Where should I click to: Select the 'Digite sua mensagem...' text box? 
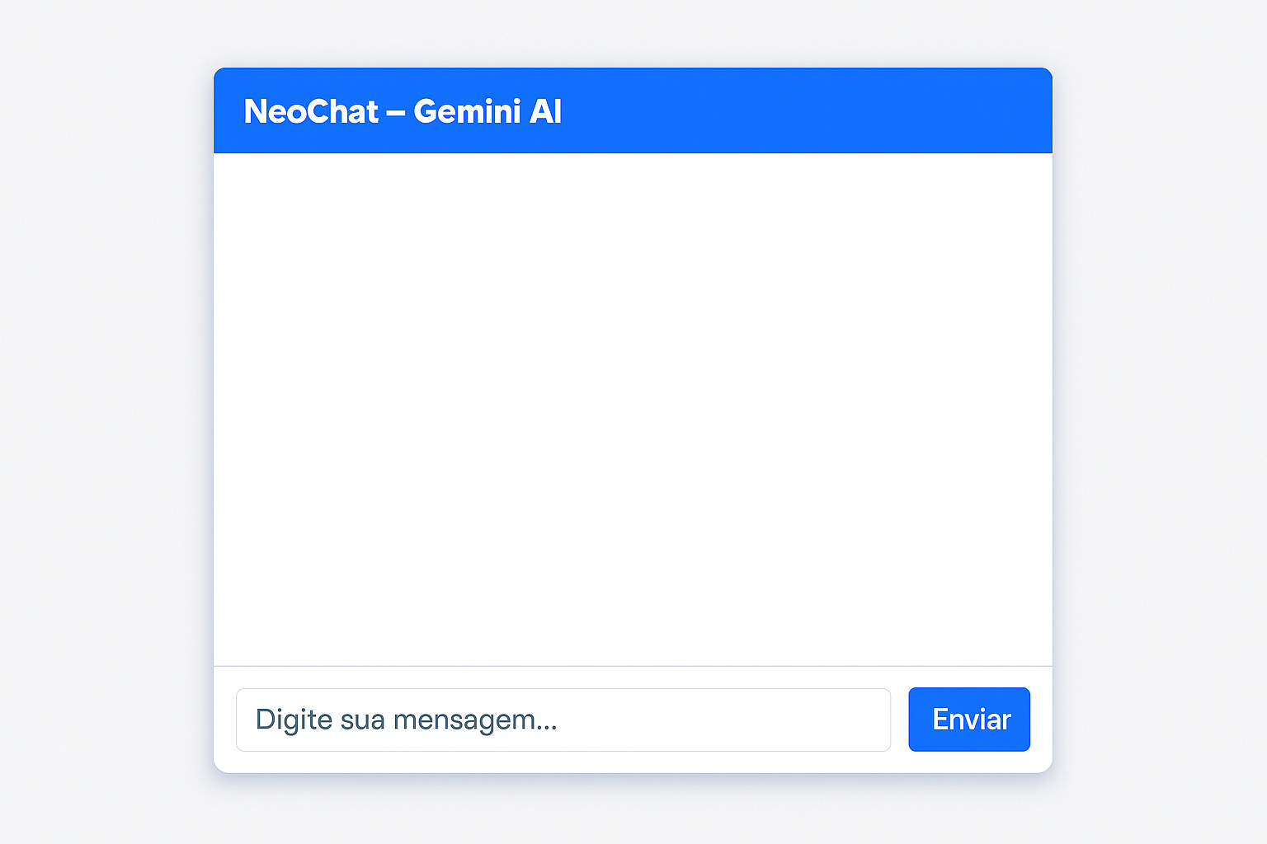[563, 719]
